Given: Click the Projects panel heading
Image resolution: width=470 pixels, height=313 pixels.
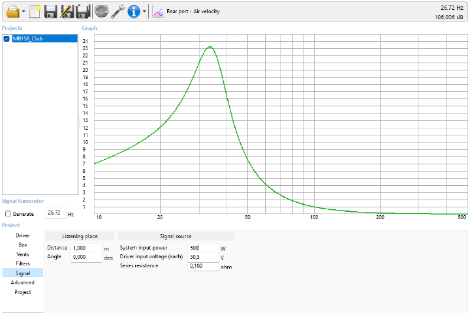Looking at the screenshot, I should 12,28.
